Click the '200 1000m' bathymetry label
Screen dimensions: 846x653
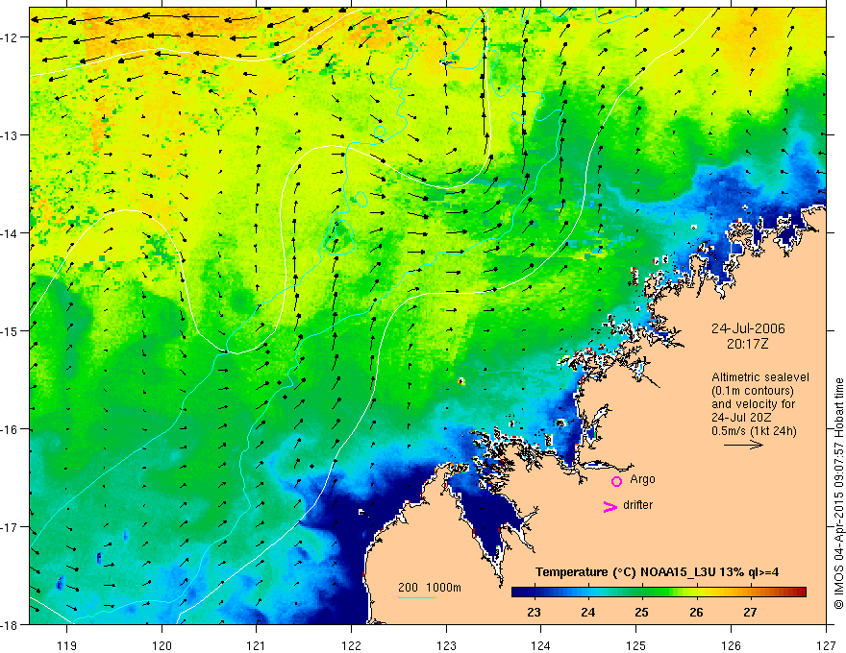tap(430, 588)
